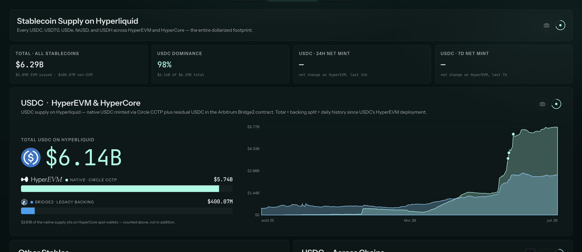Click the green legend dot before NATIVE · CIRCLE CCTP
The height and width of the screenshot is (252, 582).
[67, 180]
